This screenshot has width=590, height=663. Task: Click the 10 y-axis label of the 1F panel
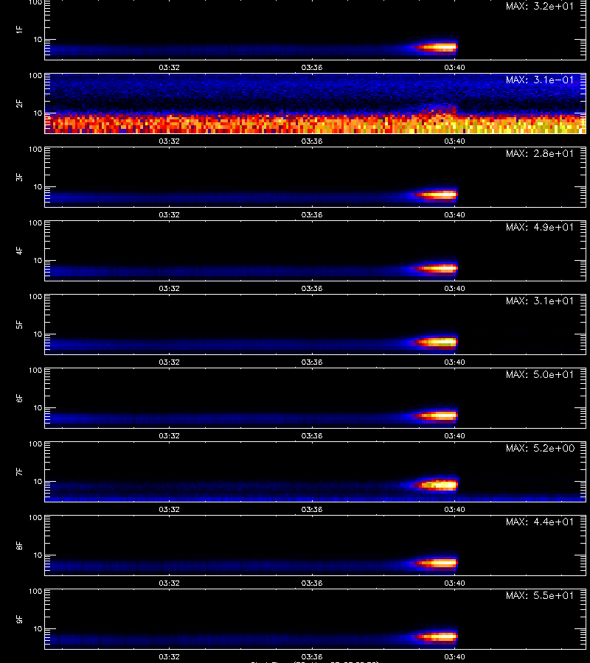coord(38,39)
